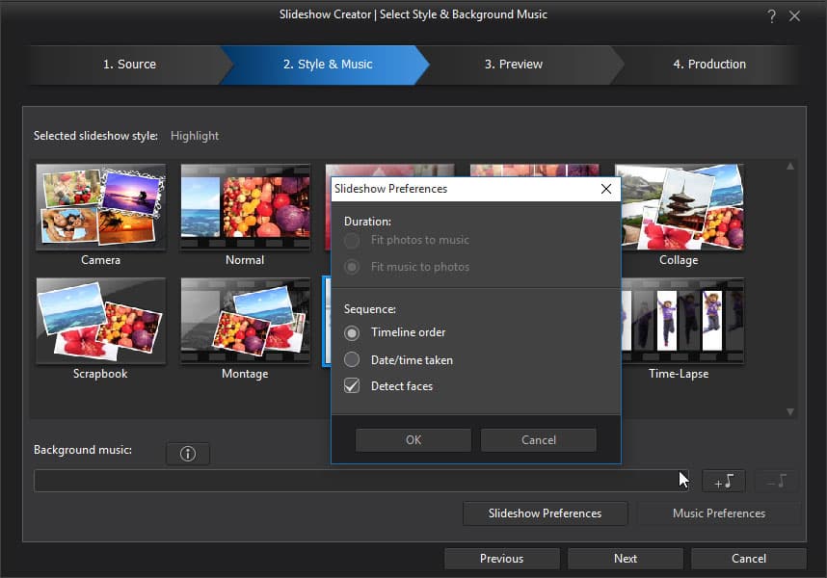The width and height of the screenshot is (827, 578).
Task: Open Music Preferences
Action: [719, 513]
